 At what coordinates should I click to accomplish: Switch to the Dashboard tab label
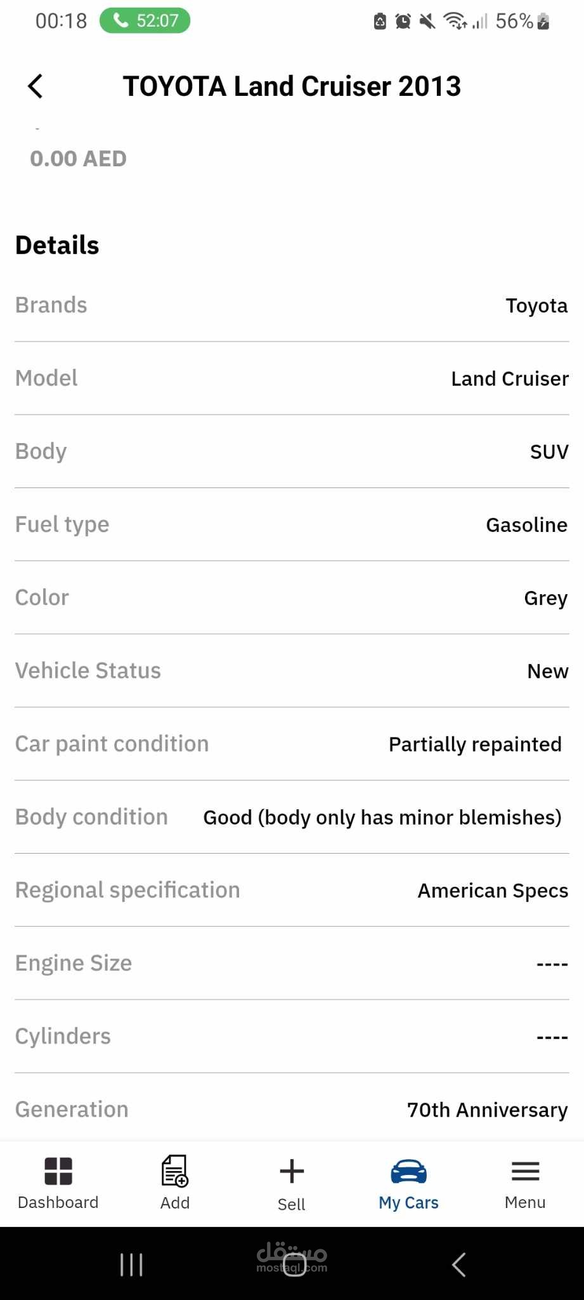click(58, 1202)
